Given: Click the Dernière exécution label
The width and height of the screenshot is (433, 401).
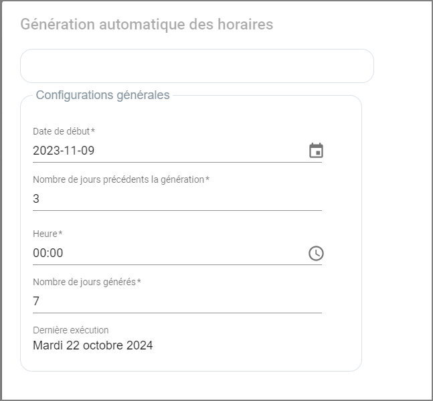Looking at the screenshot, I should tap(70, 330).
